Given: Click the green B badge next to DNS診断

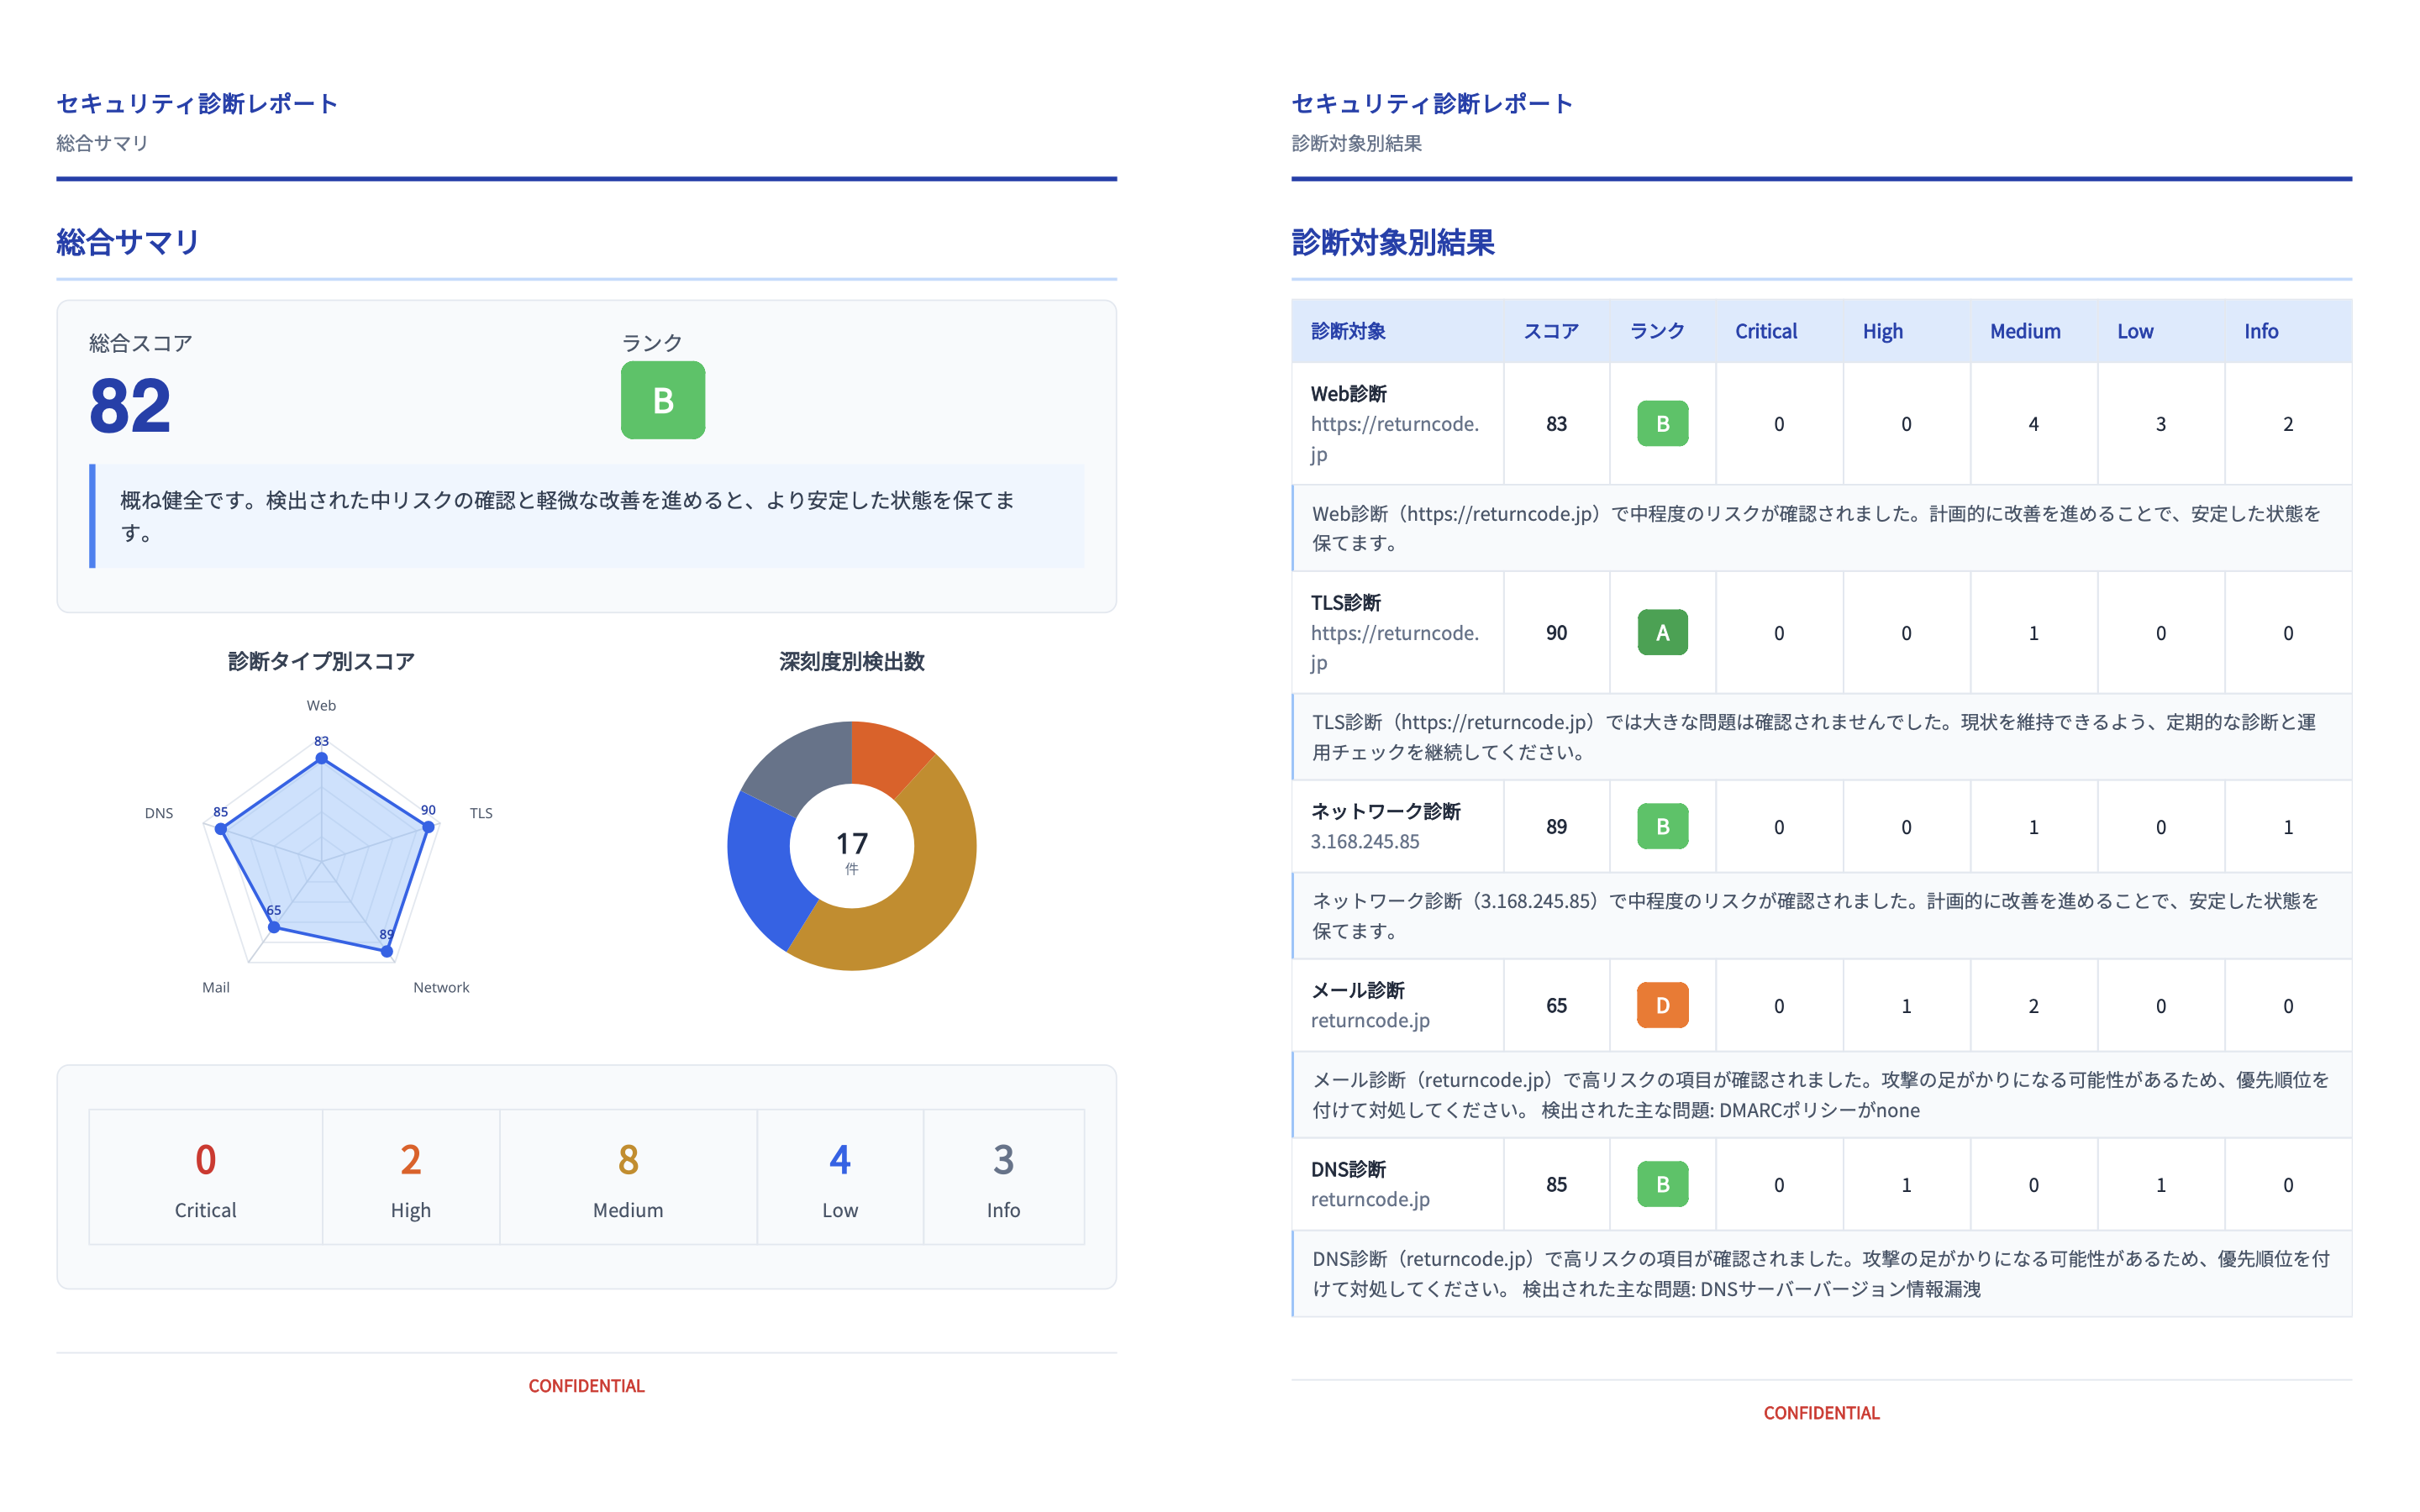Looking at the screenshot, I should point(1660,1185).
